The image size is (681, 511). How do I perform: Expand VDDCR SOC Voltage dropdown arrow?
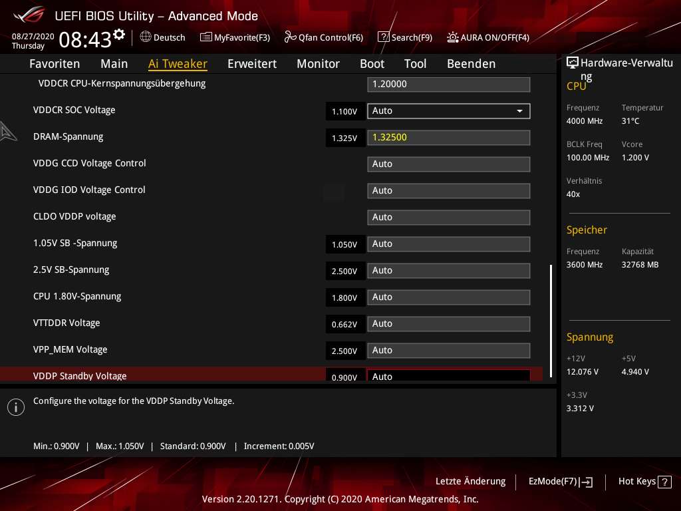pyautogui.click(x=519, y=111)
